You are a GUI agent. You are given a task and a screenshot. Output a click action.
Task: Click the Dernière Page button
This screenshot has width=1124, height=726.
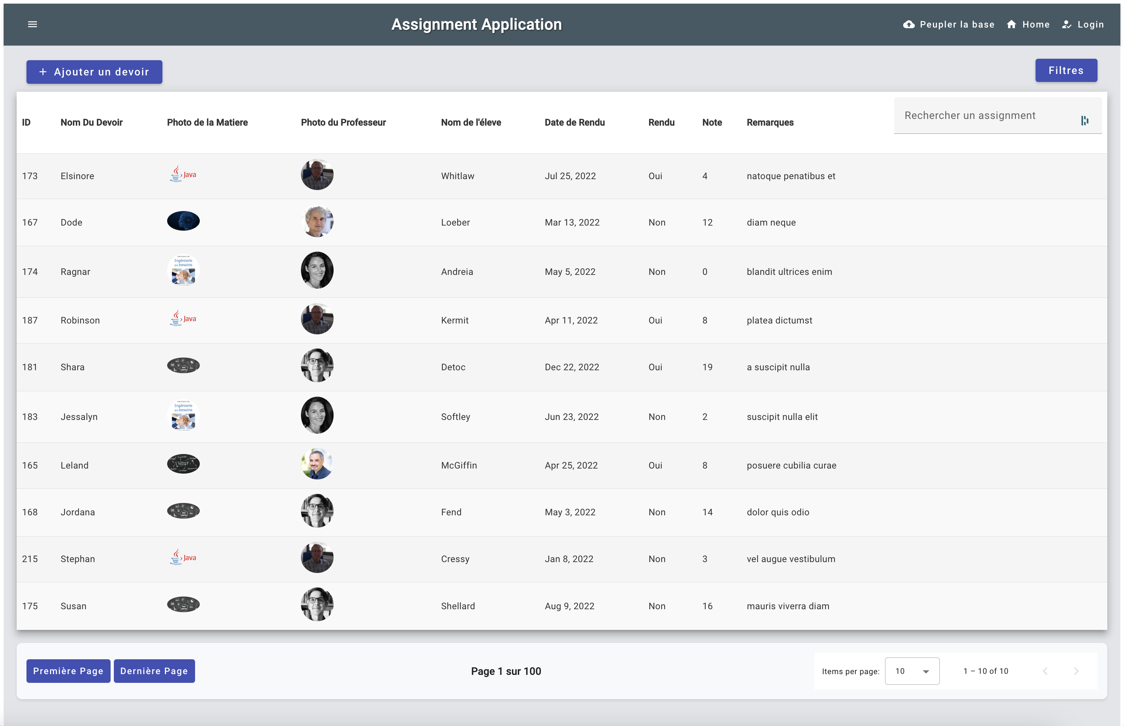pyautogui.click(x=154, y=671)
